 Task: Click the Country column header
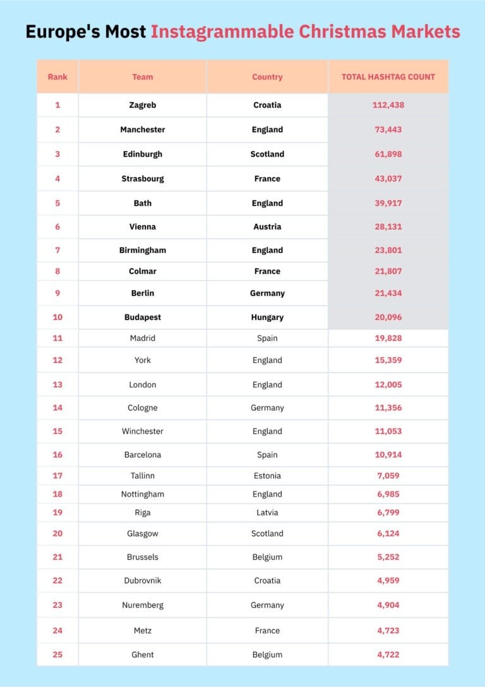267,77
